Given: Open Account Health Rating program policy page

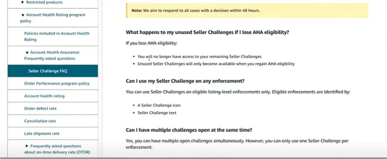Looking at the screenshot, I should (x=55, y=15).
